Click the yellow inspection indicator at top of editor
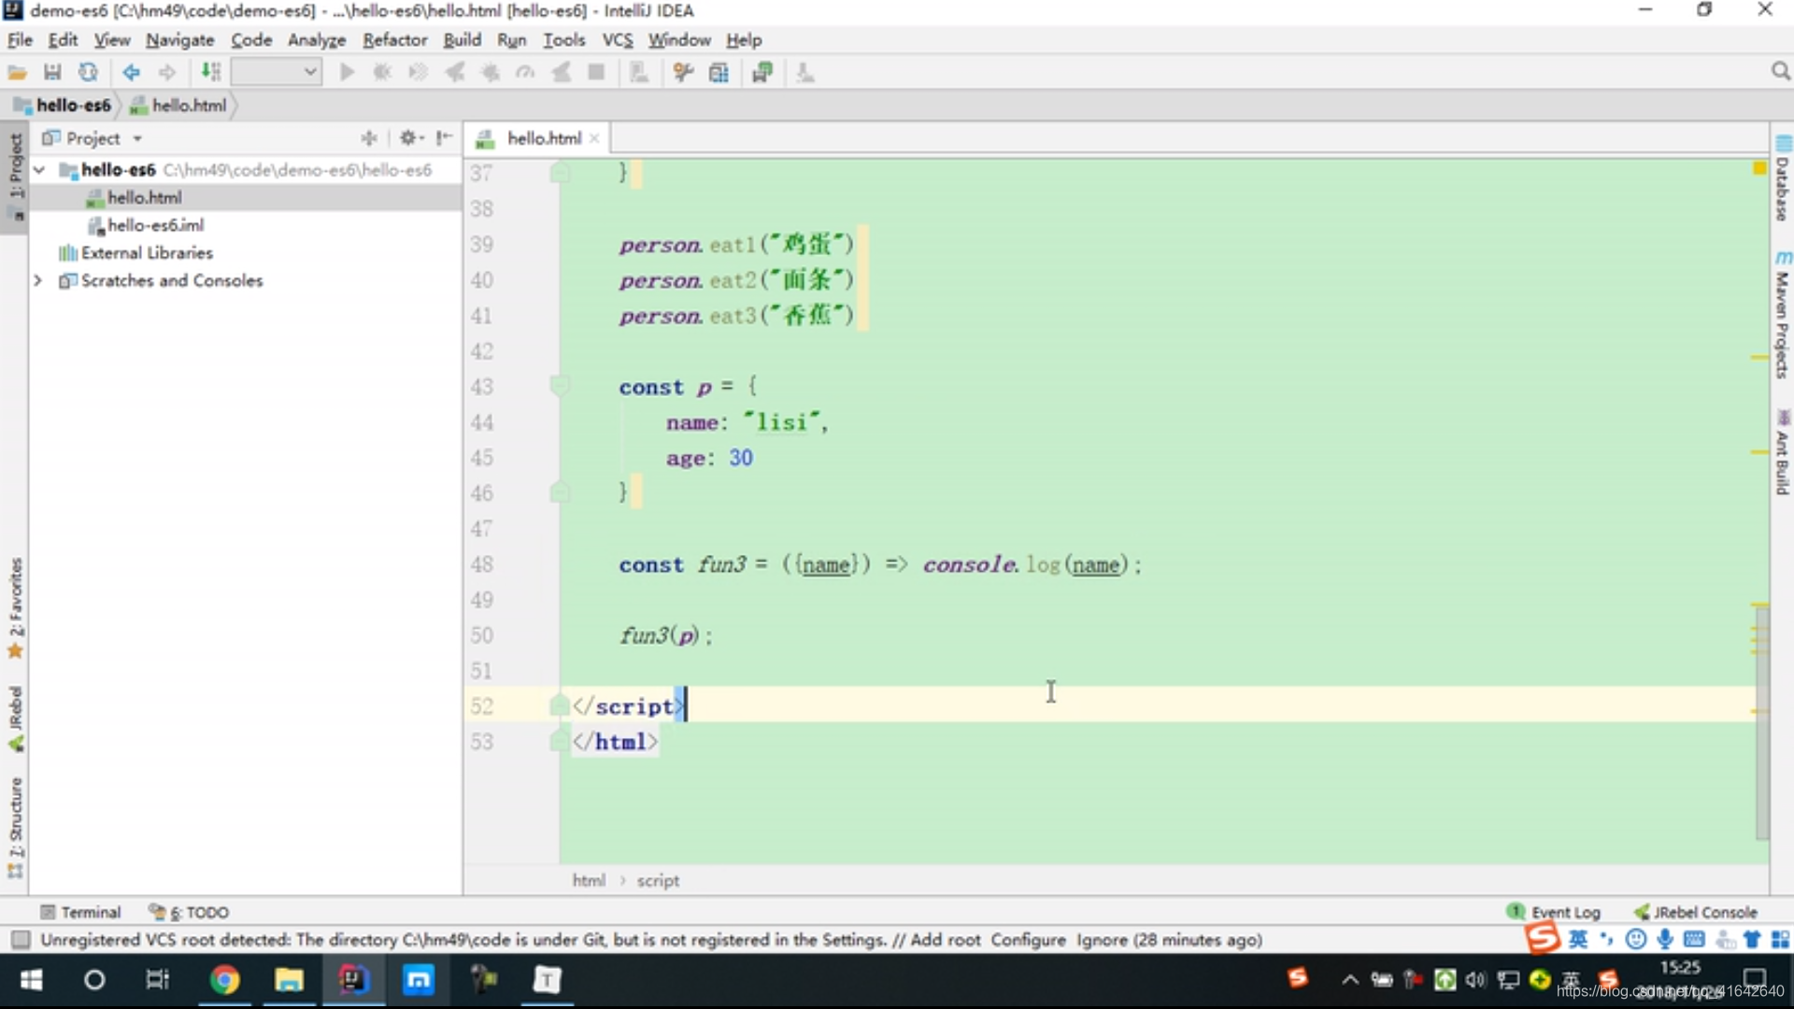This screenshot has width=1794, height=1009. (1759, 168)
